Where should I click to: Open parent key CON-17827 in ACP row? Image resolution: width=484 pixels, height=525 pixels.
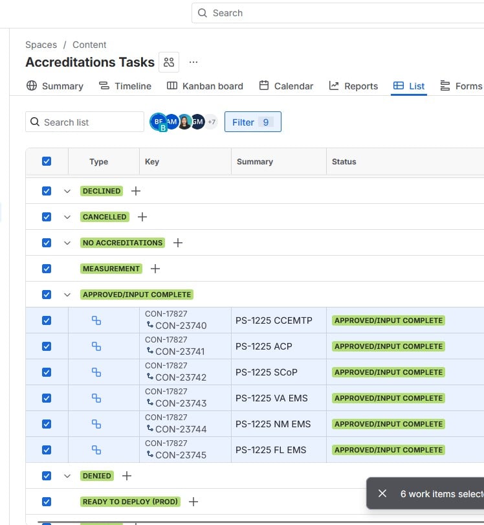(x=166, y=339)
